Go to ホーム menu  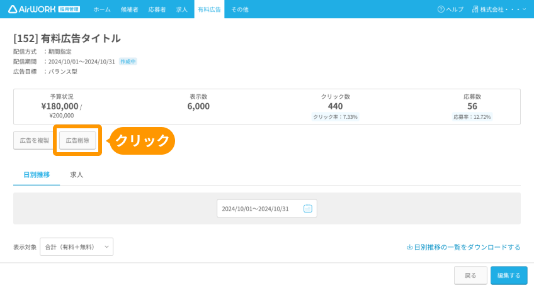point(102,9)
